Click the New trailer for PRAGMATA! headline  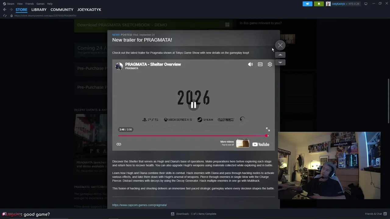(x=142, y=40)
